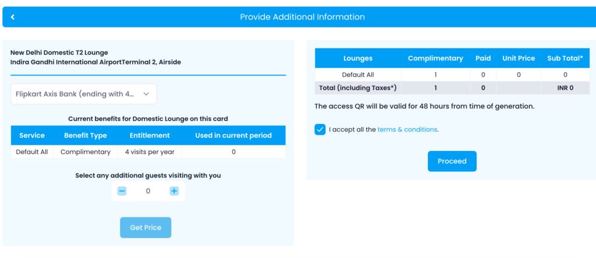The height and width of the screenshot is (258, 596).
Task: Select the Lounges column header
Action: click(358, 58)
